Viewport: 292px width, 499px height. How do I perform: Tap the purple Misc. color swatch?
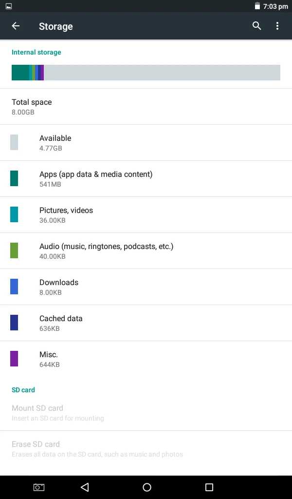pos(14,359)
